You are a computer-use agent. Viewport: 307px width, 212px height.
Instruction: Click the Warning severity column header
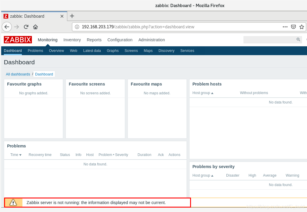coord(292,175)
